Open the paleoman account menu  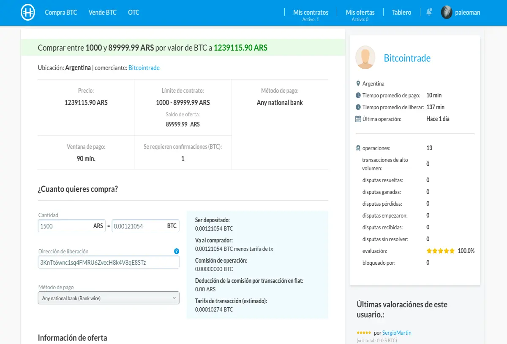(x=468, y=12)
